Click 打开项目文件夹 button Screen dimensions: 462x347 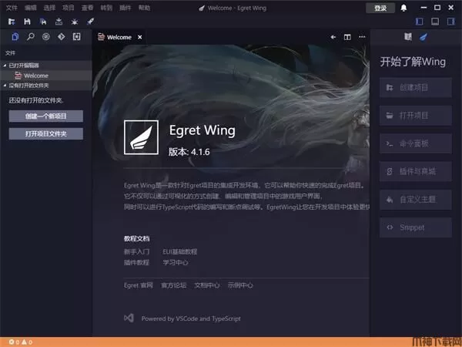(46, 133)
